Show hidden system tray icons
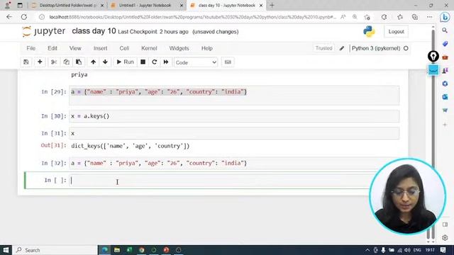This screenshot has height=255, width=454. tap(367, 250)
